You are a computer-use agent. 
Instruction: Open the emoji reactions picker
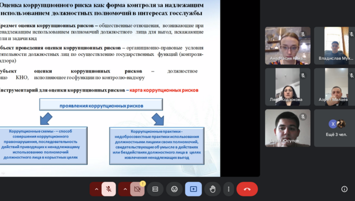[x=174, y=189]
